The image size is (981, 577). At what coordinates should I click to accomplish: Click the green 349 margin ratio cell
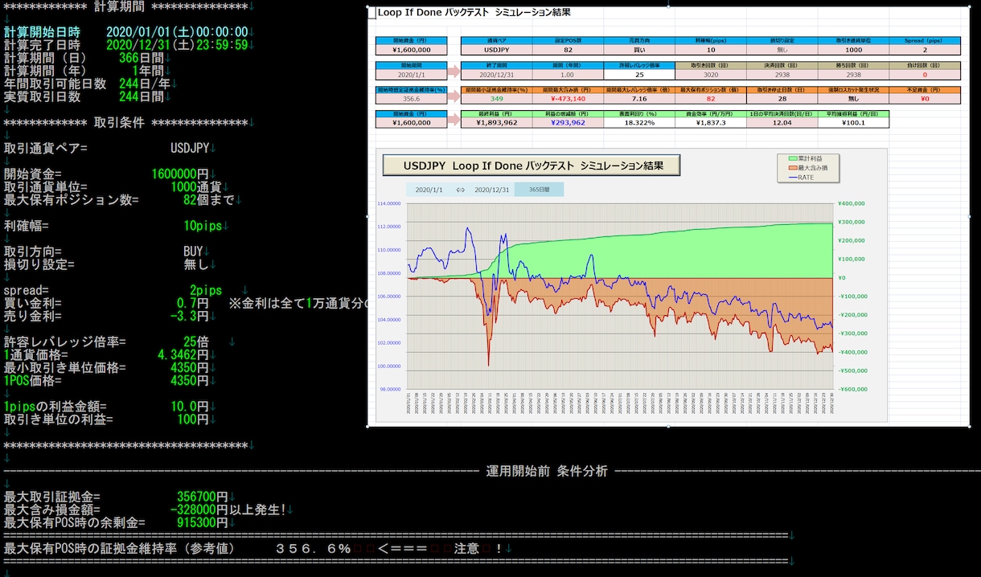(x=496, y=99)
